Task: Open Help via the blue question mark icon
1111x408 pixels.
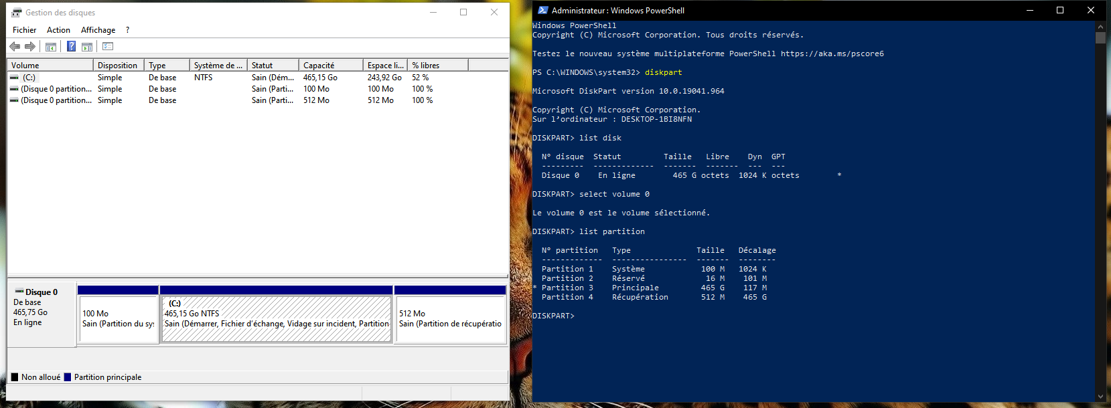Action: tap(71, 46)
